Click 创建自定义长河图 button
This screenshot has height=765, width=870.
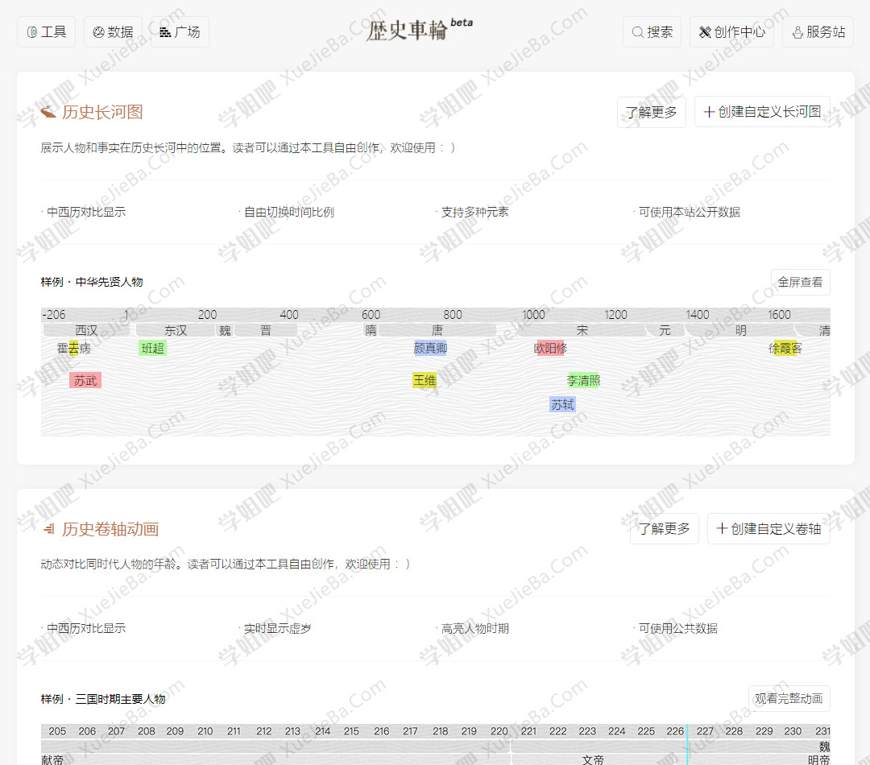click(x=762, y=112)
